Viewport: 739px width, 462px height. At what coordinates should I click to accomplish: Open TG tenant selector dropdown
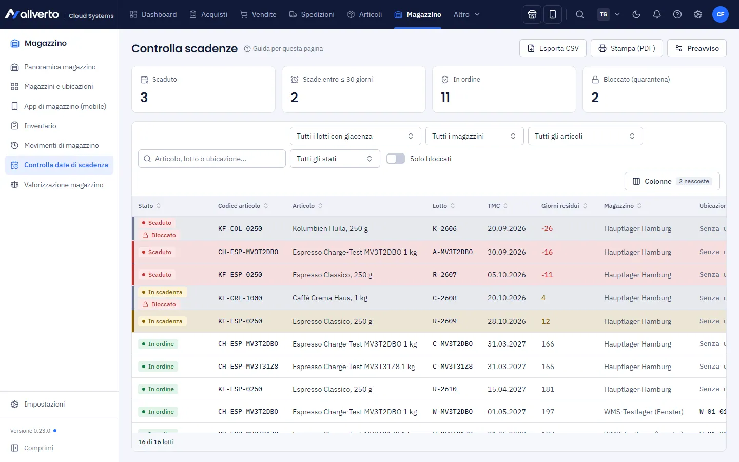pos(609,14)
